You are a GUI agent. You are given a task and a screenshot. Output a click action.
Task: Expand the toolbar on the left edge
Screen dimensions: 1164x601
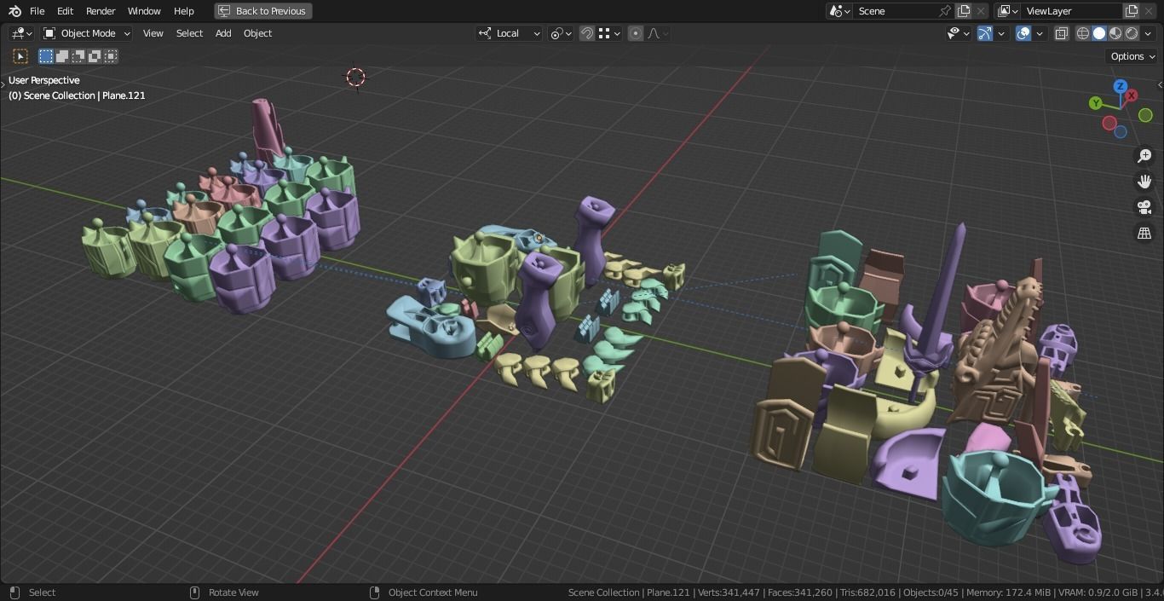point(3,84)
